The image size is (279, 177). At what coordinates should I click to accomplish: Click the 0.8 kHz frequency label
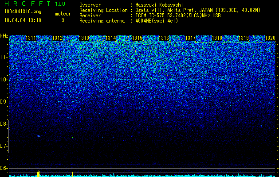pyautogui.click(x=4, y=124)
